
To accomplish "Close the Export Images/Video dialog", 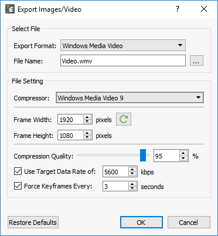I will pos(204,9).
